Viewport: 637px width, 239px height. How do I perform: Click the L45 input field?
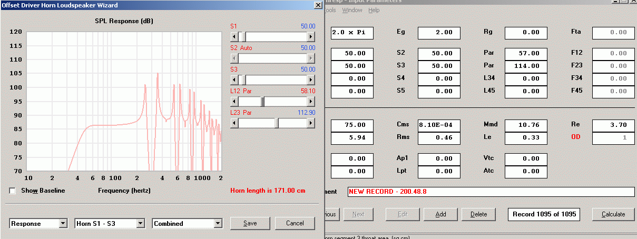pos(526,92)
